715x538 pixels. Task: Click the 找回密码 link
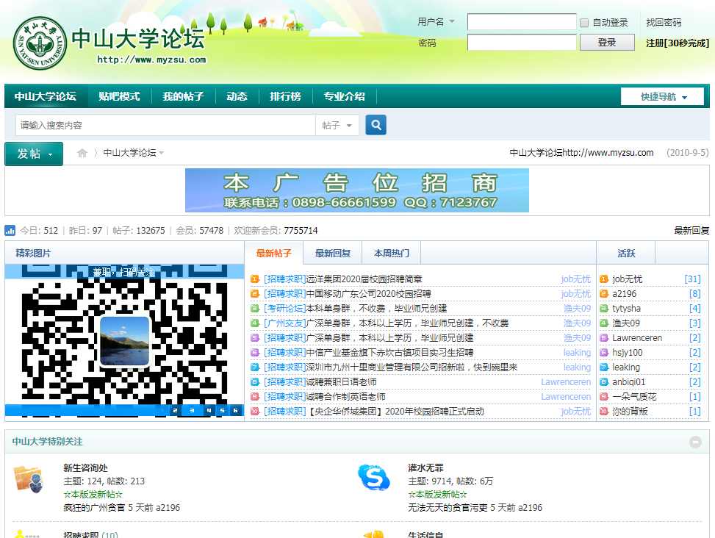(664, 22)
